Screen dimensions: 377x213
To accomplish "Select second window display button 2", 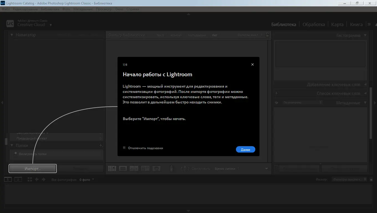I will (18, 179).
